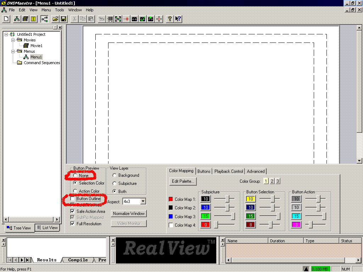Click the plain black filmstrip toolbar icon
Image resolution: width=363 pixels, height=272 pixels.
[134, 19]
